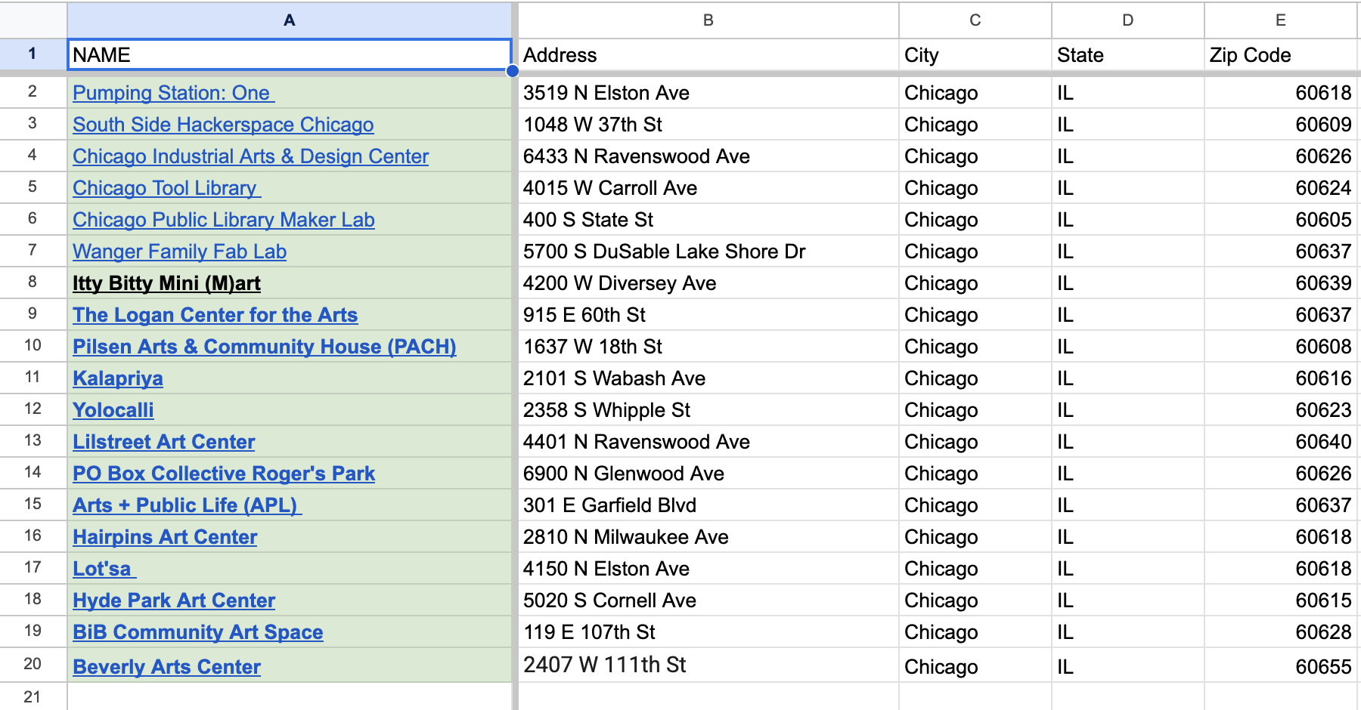Viewport: 1361px width, 710px height.
Task: Select address cell 1637 W 18th St
Action: pyautogui.click(x=708, y=347)
